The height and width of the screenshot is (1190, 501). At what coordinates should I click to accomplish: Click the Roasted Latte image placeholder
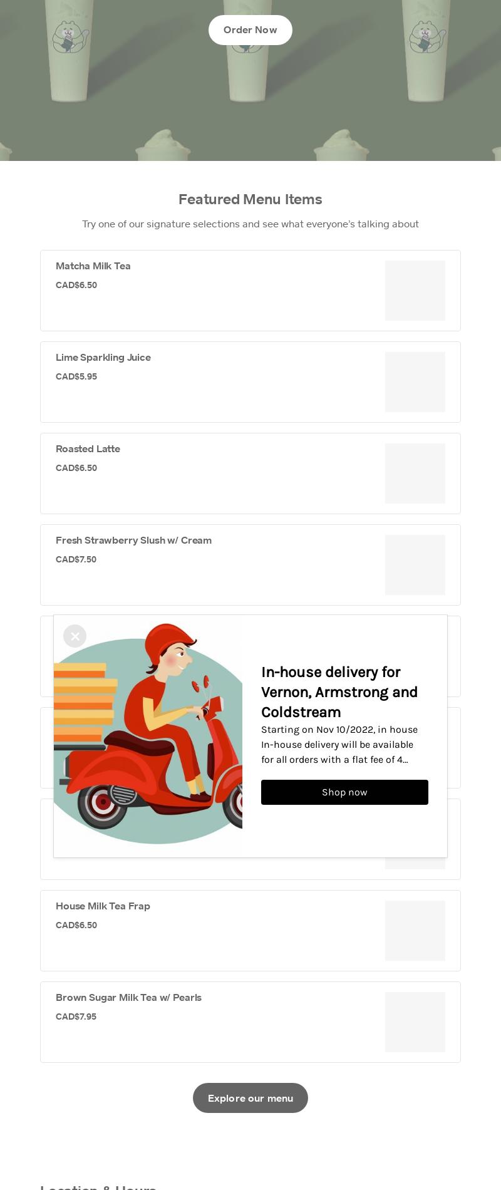click(415, 473)
